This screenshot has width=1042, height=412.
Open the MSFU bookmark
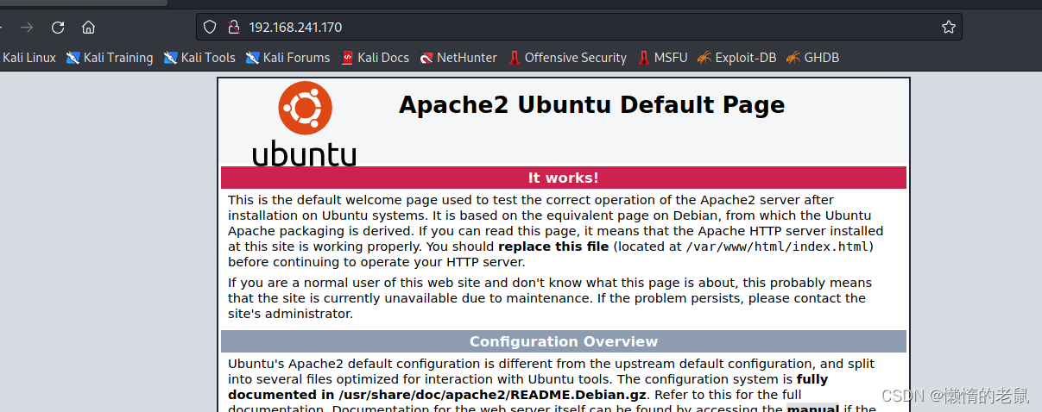(x=663, y=58)
